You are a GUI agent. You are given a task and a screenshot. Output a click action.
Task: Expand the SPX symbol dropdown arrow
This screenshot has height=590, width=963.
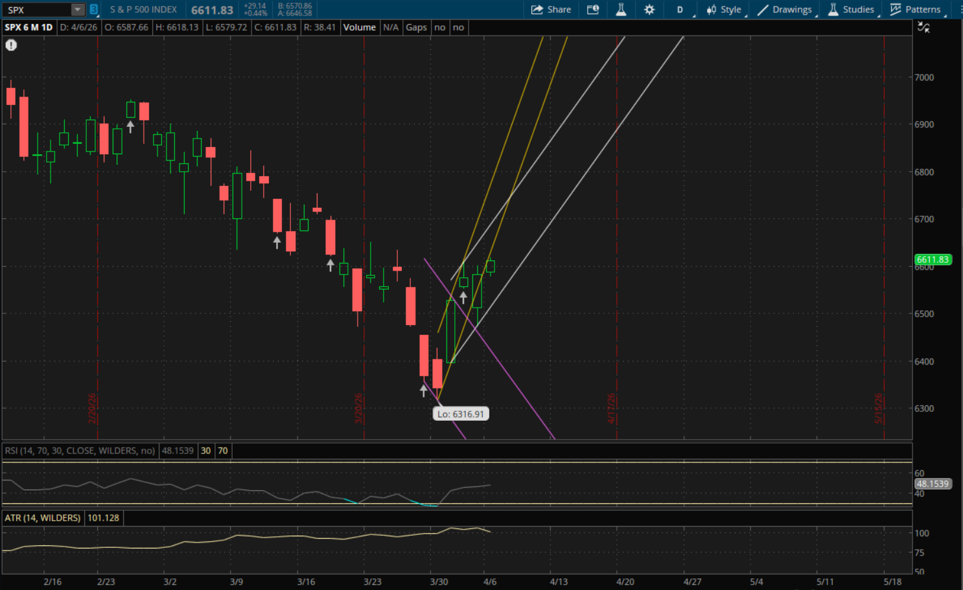(x=78, y=10)
